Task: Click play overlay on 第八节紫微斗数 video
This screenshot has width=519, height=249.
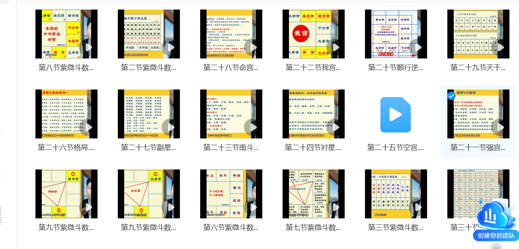Action: [x=88, y=48]
